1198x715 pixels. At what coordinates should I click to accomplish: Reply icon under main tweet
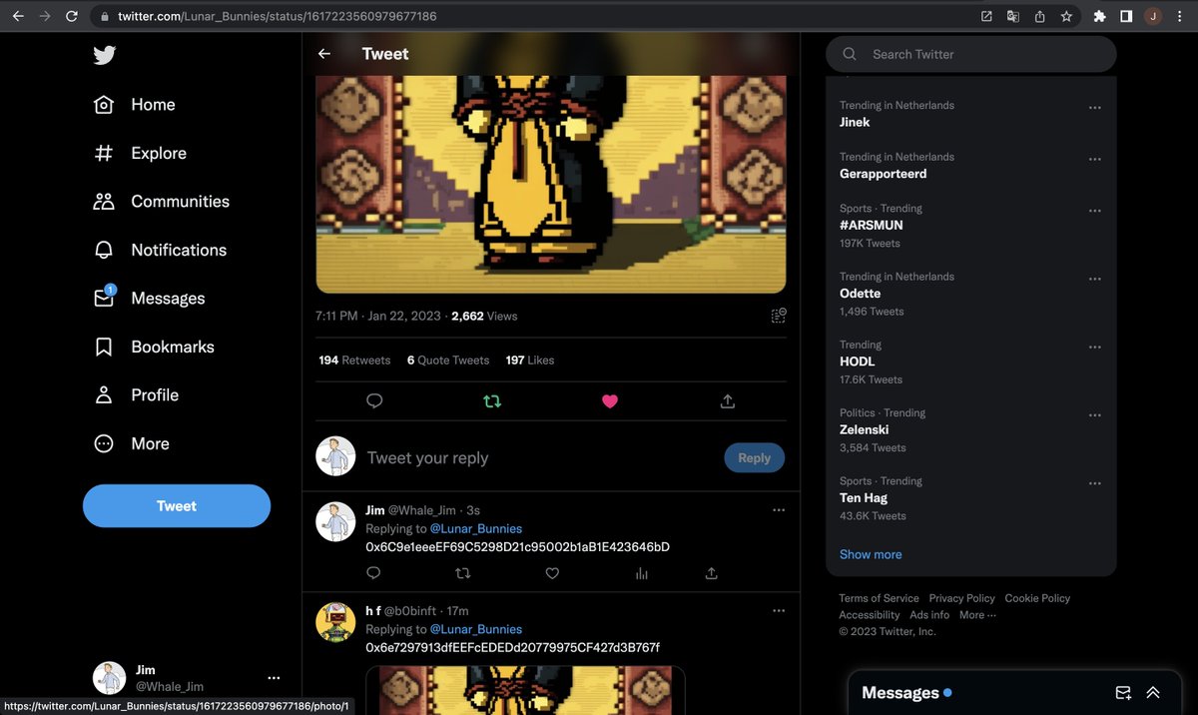pos(374,400)
